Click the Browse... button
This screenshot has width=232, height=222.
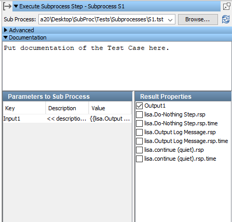coord(198,19)
